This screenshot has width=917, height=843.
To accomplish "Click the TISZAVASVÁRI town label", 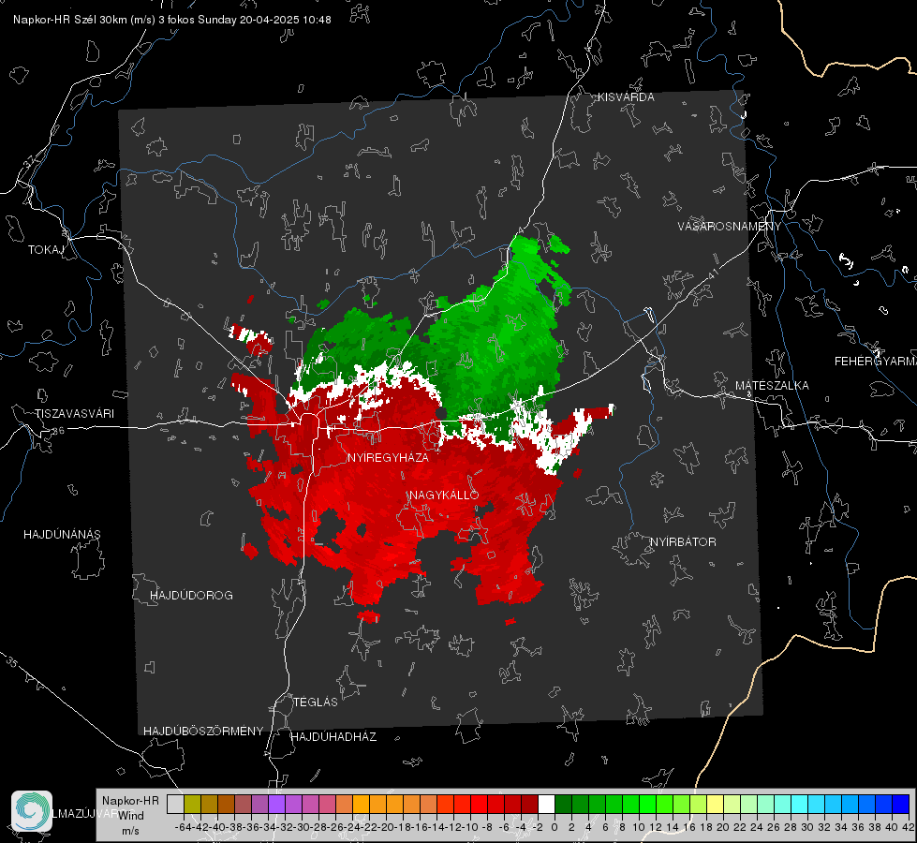I will pyautogui.click(x=74, y=414).
